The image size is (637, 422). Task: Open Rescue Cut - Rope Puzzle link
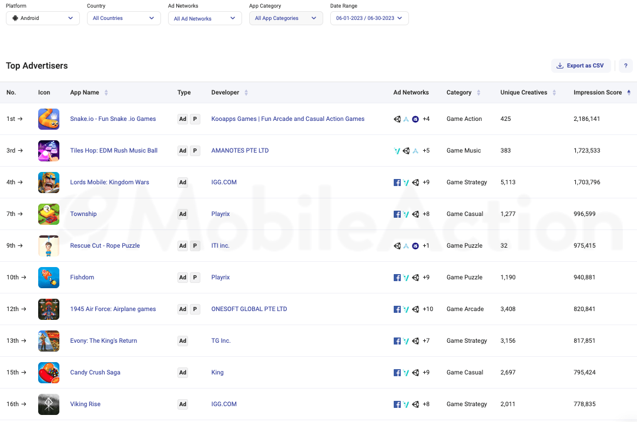point(105,245)
